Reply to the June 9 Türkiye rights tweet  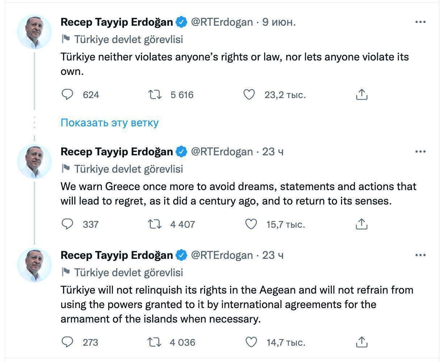pyautogui.click(x=67, y=95)
